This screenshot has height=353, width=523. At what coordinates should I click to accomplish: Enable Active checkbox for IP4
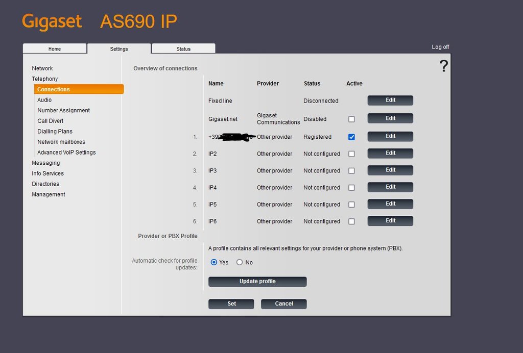(351, 188)
